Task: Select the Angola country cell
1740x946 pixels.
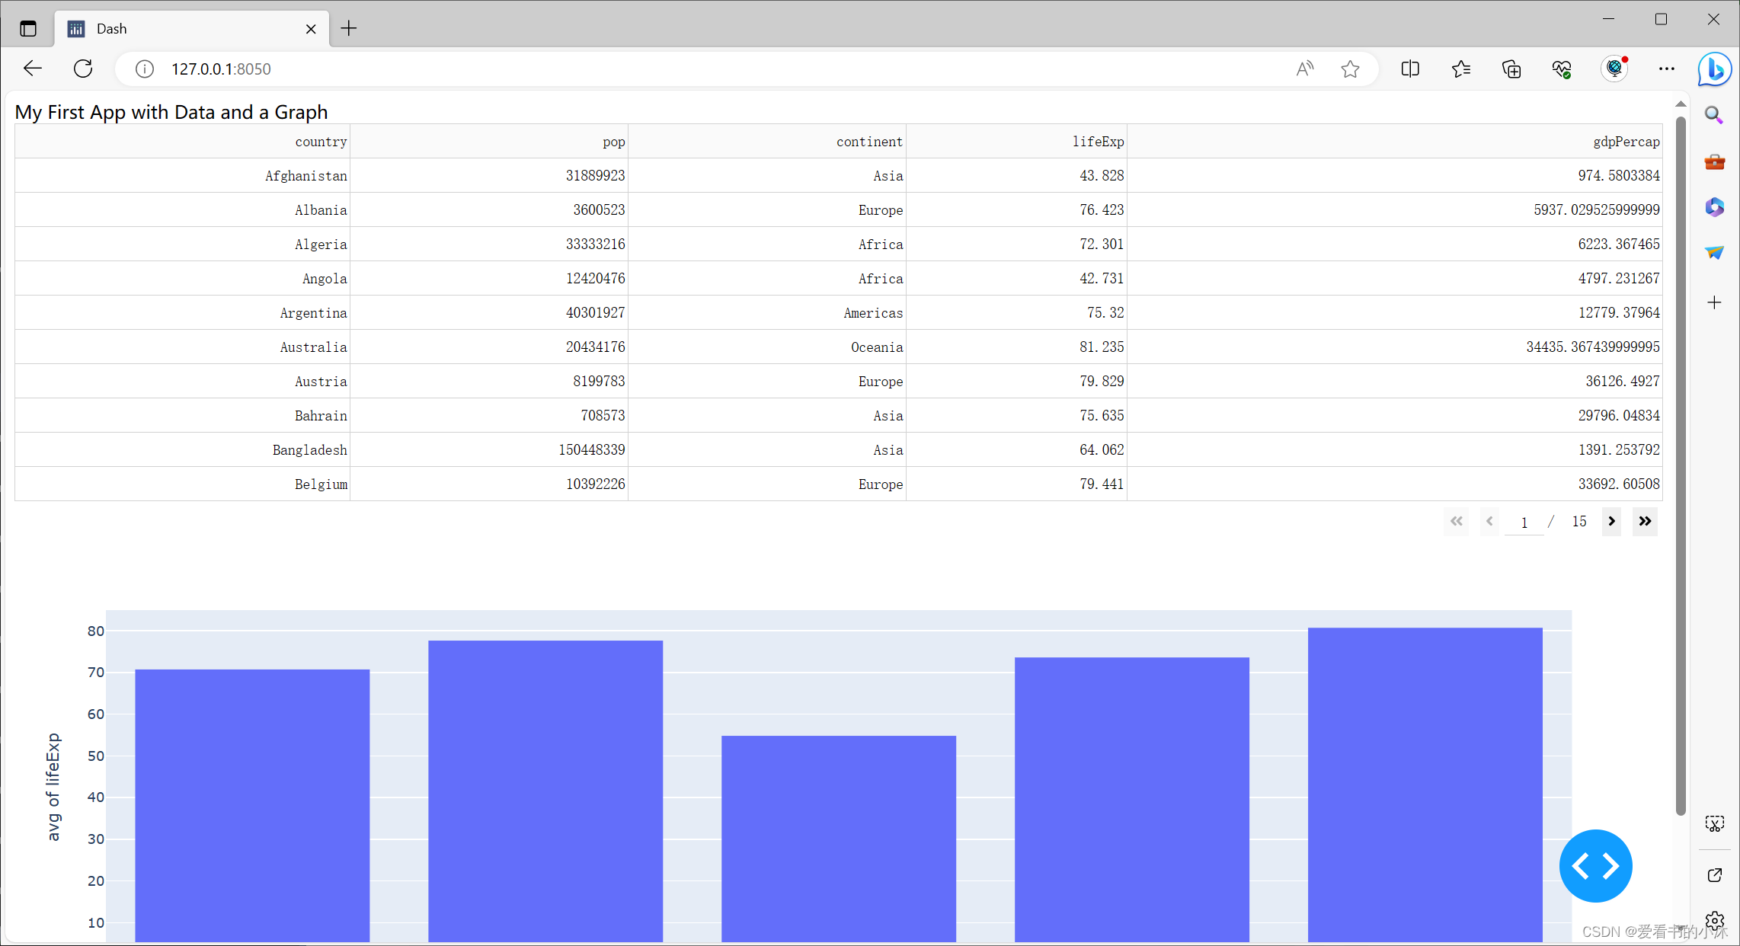Action: click(x=182, y=279)
